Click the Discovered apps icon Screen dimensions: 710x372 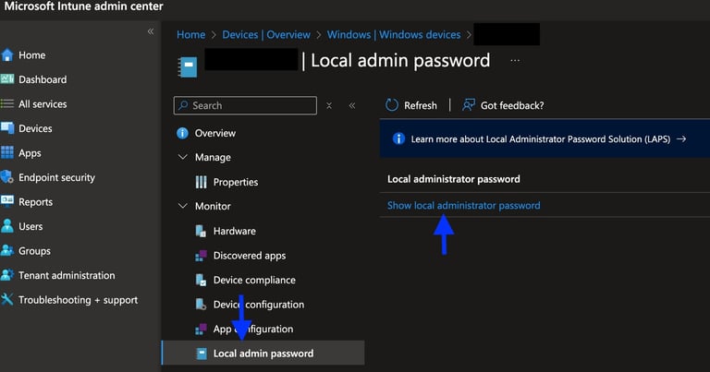(x=201, y=256)
